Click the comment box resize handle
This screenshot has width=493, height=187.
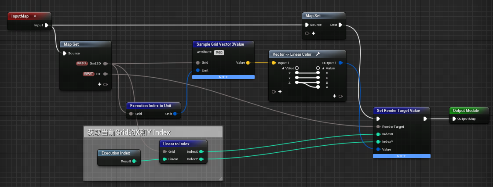(220, 178)
